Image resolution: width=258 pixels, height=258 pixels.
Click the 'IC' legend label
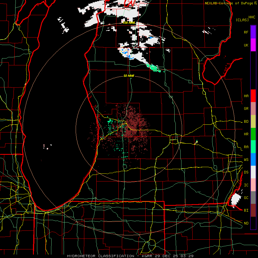pos(246,185)
